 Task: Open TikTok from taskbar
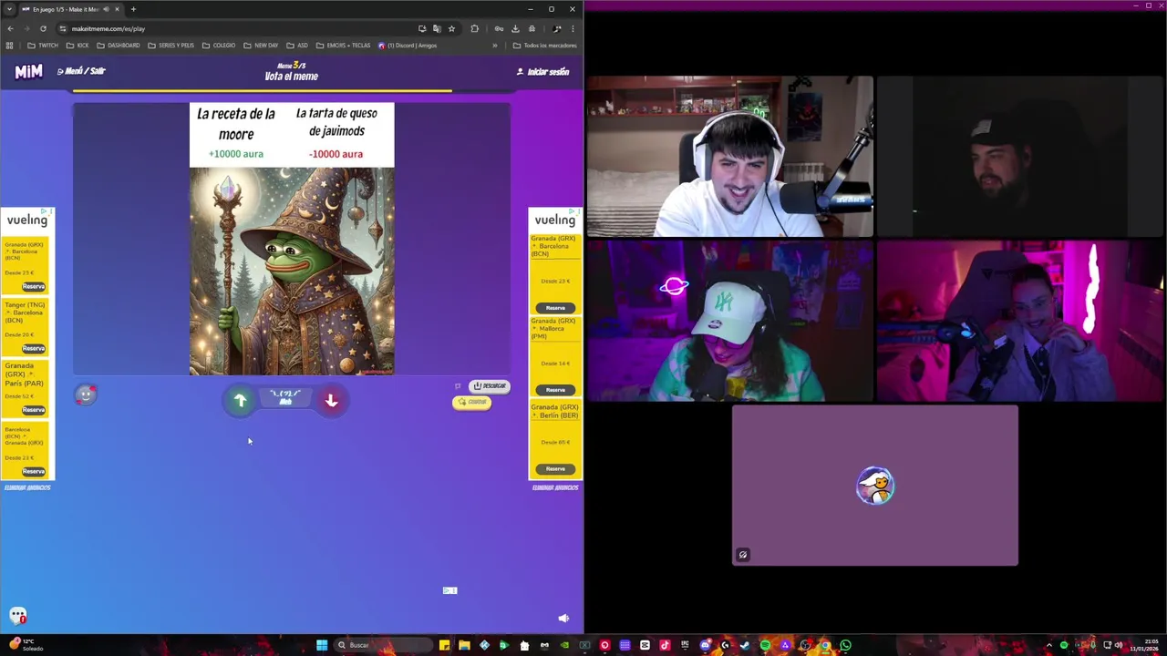tap(665, 645)
